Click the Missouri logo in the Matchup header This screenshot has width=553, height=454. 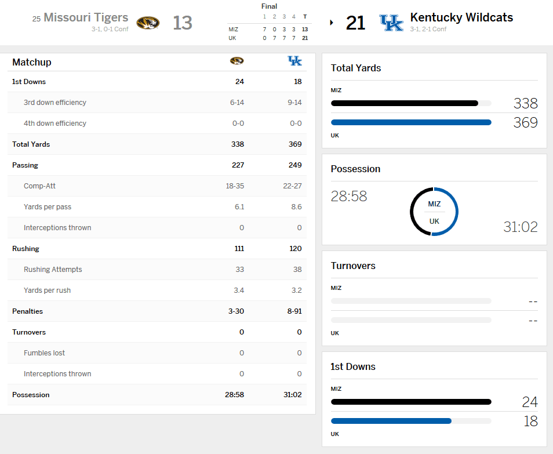[x=237, y=60]
